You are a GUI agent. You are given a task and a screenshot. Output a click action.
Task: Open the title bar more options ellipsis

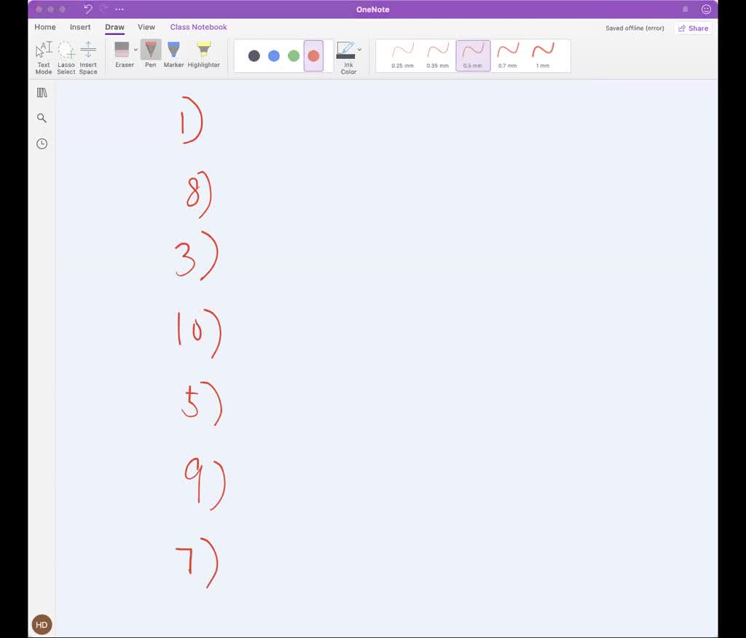tap(119, 9)
